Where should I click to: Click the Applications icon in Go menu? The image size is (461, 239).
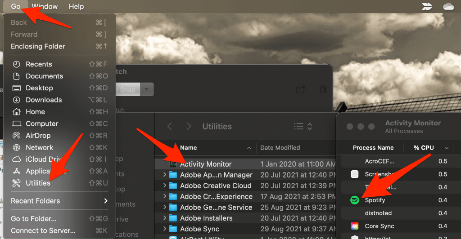coord(17,171)
